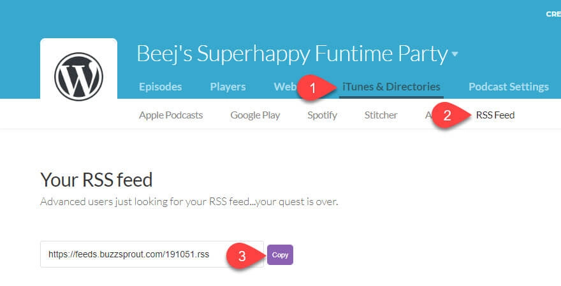561x286 pixels.
Task: Switch to the Players tab
Action: [x=228, y=87]
